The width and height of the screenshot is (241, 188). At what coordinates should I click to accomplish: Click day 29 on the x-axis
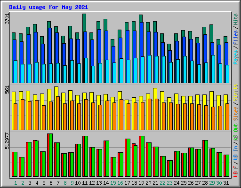pos(212,183)
